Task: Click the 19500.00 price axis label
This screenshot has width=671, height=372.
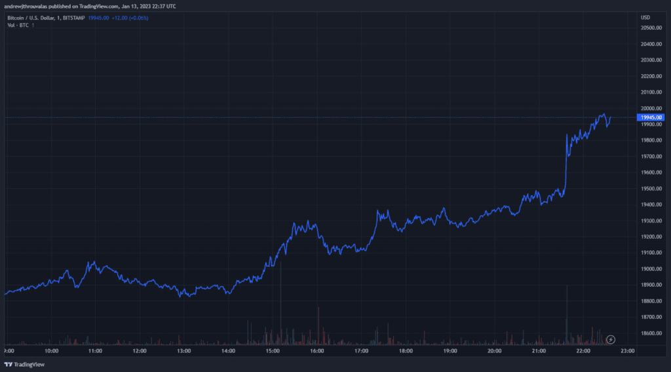Action: point(650,189)
